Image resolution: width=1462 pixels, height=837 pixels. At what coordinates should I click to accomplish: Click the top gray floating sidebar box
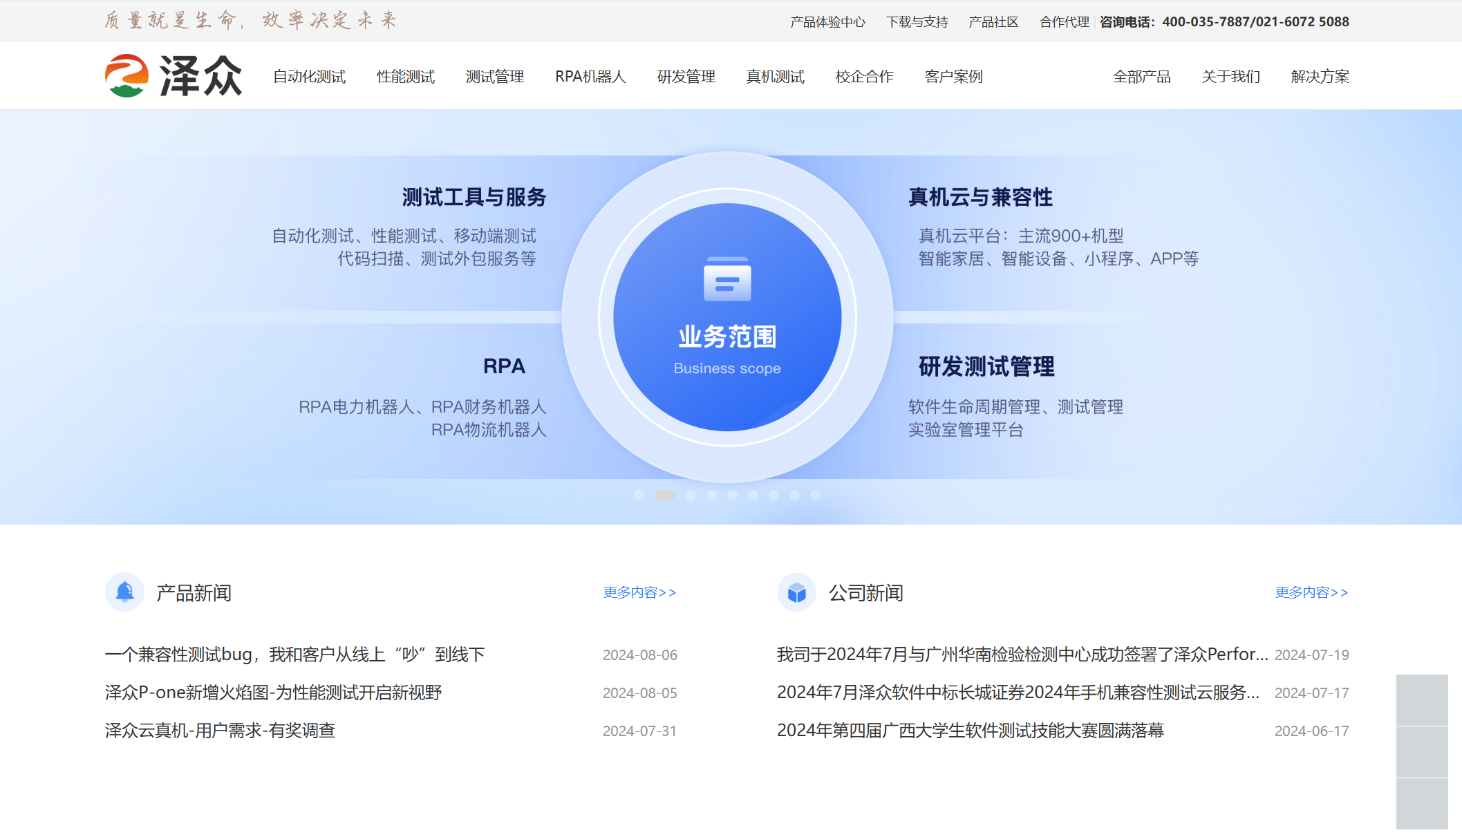pos(1421,699)
